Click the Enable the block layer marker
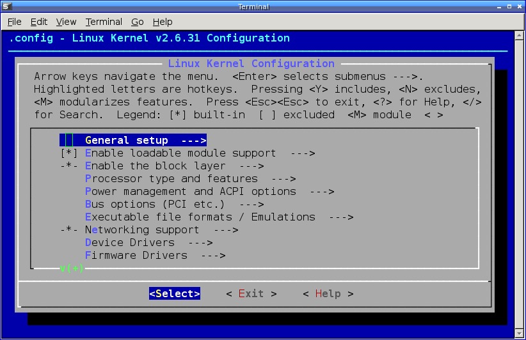 point(68,166)
